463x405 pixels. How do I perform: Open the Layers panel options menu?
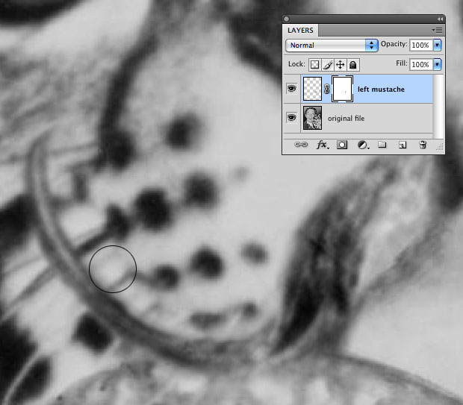tap(437, 30)
